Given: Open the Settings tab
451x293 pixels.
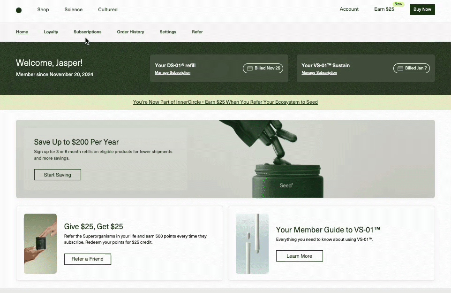Looking at the screenshot, I should click(x=168, y=32).
